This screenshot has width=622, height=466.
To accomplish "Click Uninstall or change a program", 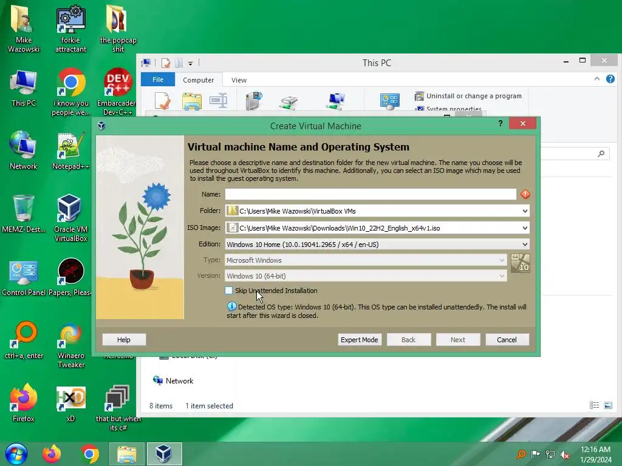I will click(x=468, y=96).
